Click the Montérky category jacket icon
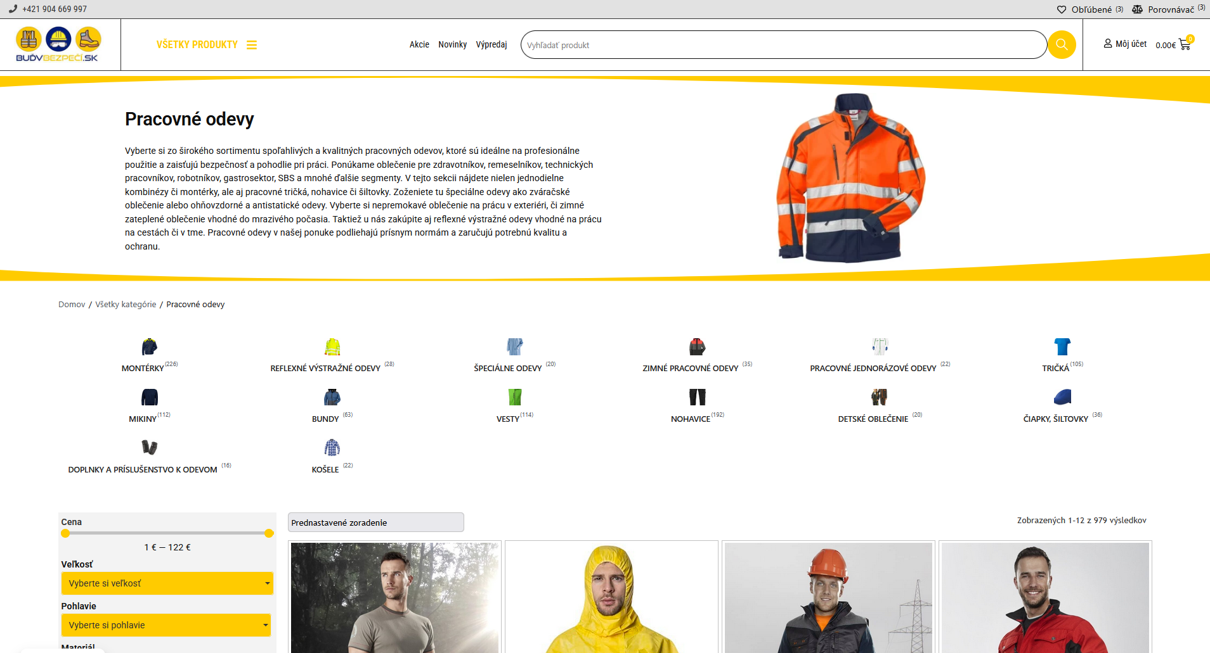This screenshot has width=1210, height=653. (x=149, y=346)
